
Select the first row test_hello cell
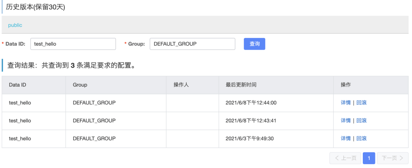click(20, 103)
